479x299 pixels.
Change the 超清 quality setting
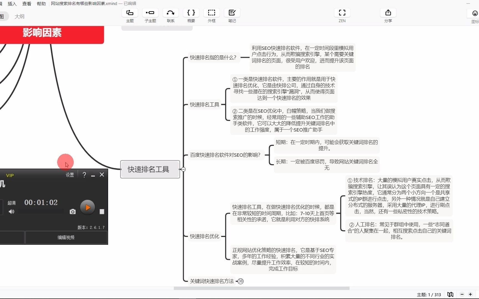[11, 203]
